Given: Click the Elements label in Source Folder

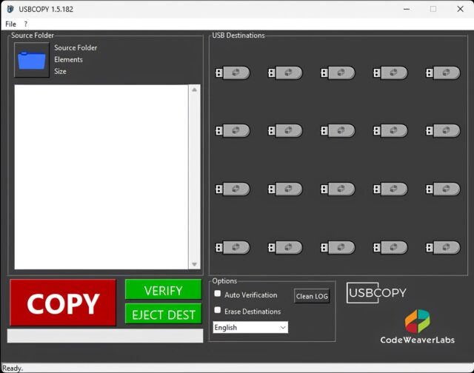Looking at the screenshot, I should 68,59.
